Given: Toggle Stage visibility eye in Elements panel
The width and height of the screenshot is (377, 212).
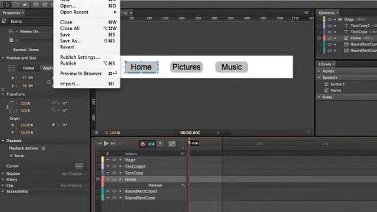Looking at the screenshot, I should pyautogui.click(x=329, y=19).
